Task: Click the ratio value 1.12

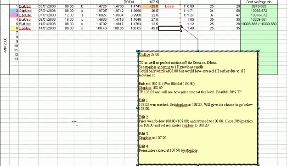Action: (x=191, y=24)
